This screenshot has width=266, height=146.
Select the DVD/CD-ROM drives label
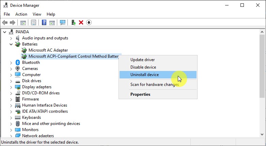(41, 93)
